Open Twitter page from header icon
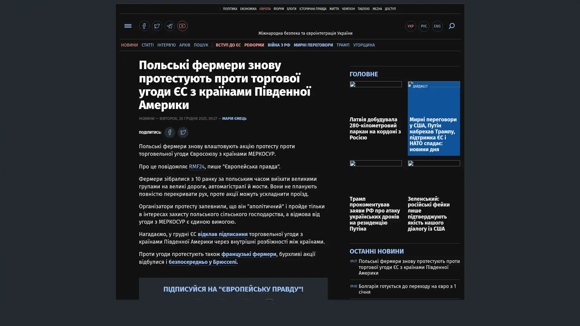The image size is (580, 326). tap(157, 26)
